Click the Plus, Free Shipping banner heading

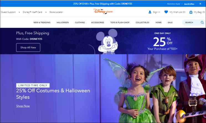tap(33, 33)
